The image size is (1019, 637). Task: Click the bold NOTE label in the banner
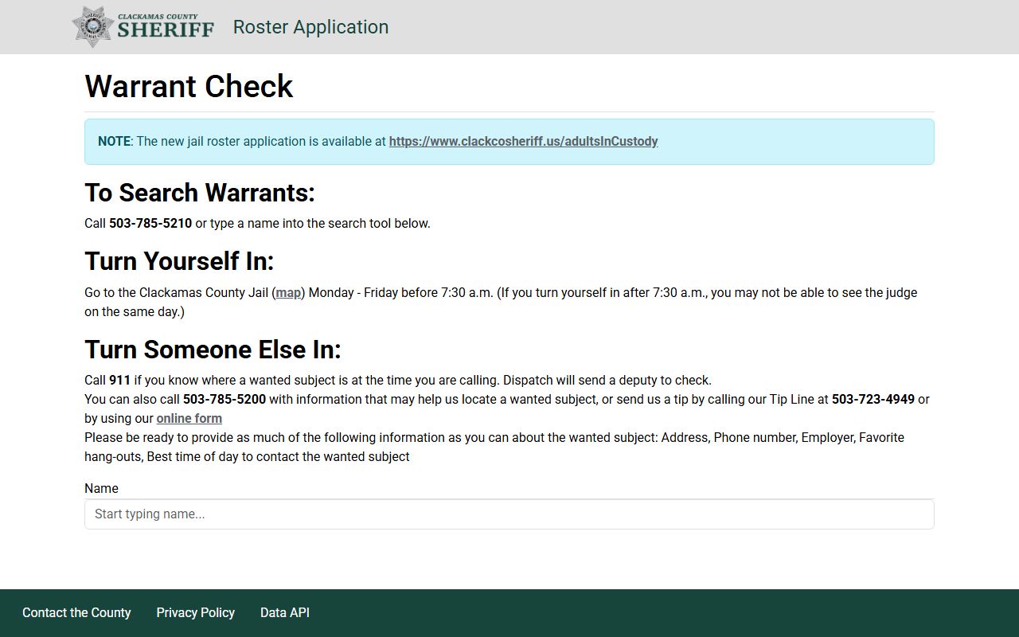(x=114, y=142)
